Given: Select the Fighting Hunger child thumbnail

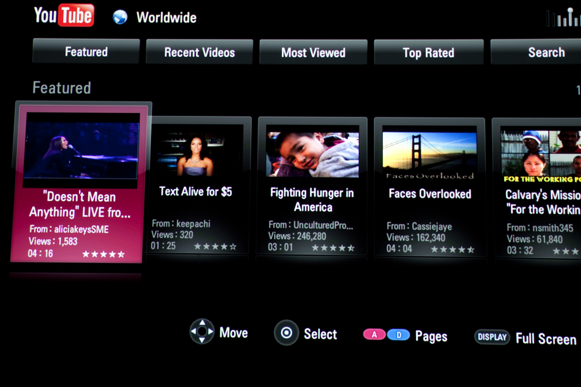Looking at the screenshot, I should [312, 154].
